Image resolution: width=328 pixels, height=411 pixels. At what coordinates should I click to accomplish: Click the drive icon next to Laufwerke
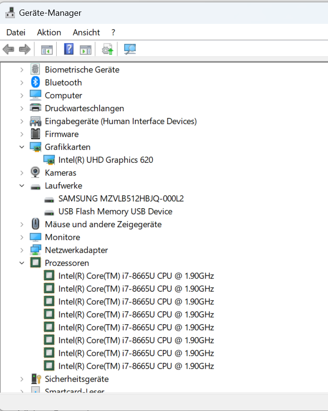35,187
